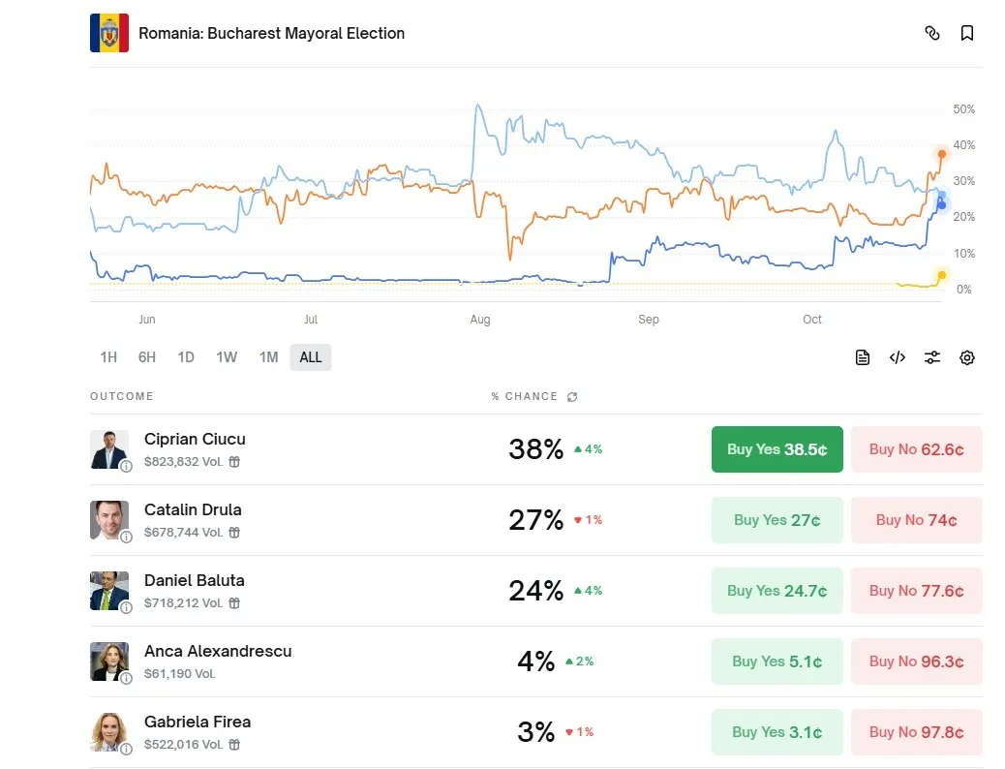
Task: Select the 1H time range
Action: point(108,357)
